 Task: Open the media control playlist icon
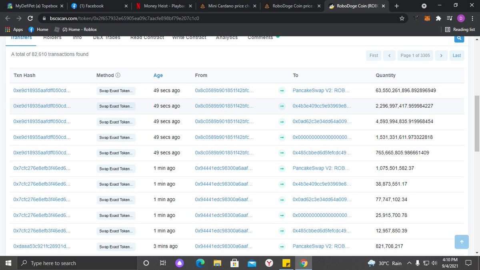pos(450,18)
